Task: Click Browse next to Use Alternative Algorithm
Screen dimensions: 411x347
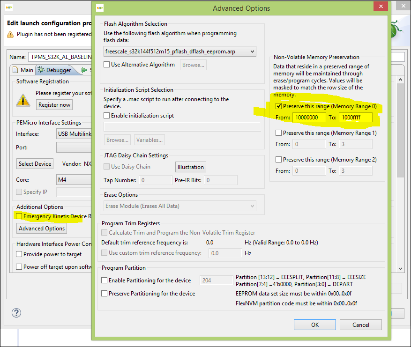Action: 193,65
